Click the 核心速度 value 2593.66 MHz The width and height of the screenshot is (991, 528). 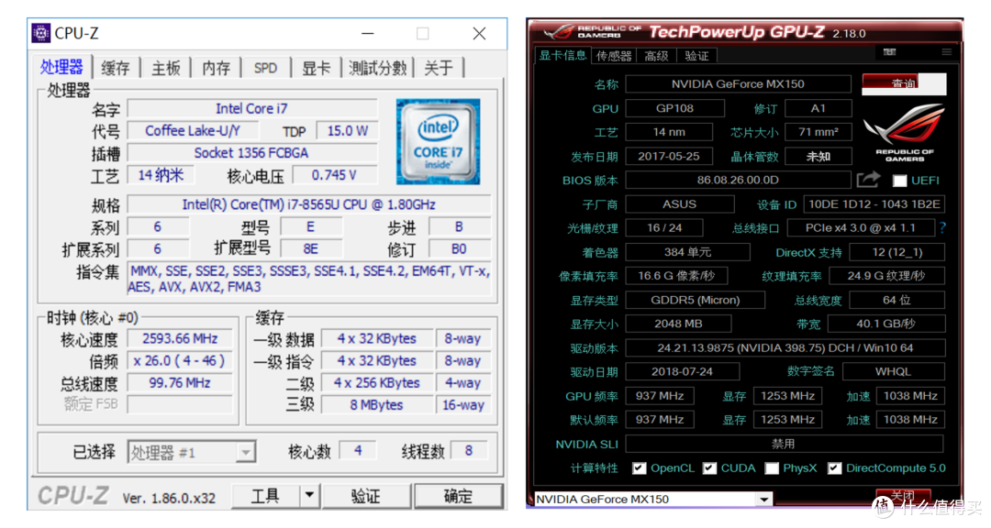pyautogui.click(x=180, y=338)
